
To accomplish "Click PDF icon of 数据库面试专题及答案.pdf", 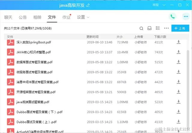I will (x=11, y=62).
